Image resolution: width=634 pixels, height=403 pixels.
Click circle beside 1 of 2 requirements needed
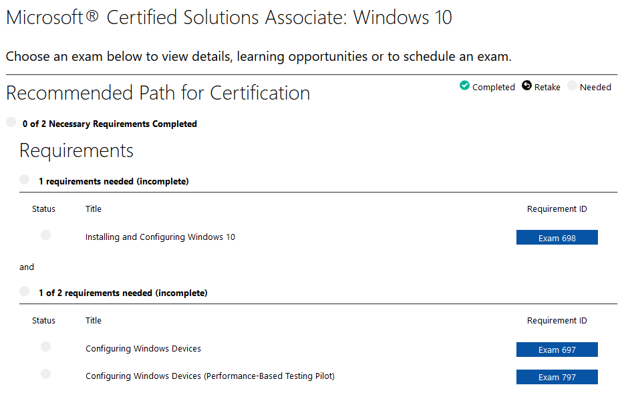click(x=24, y=291)
